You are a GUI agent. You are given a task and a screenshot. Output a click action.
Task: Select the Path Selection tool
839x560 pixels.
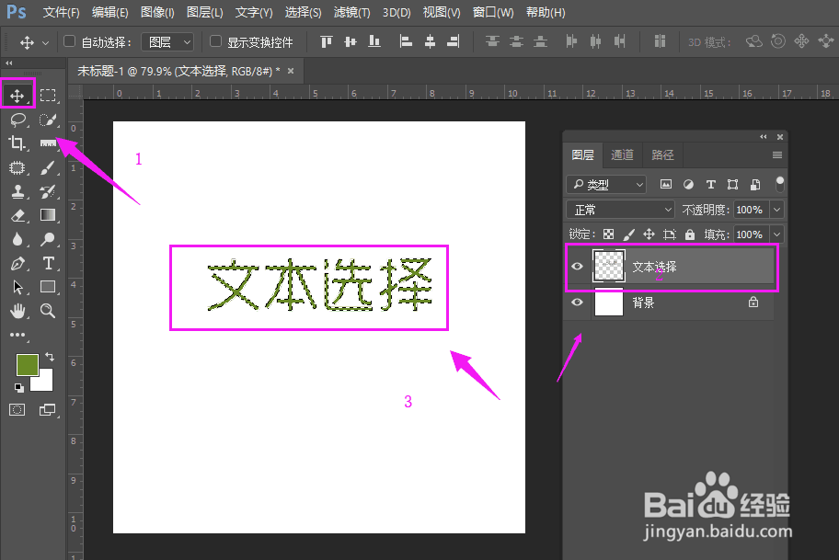point(17,287)
